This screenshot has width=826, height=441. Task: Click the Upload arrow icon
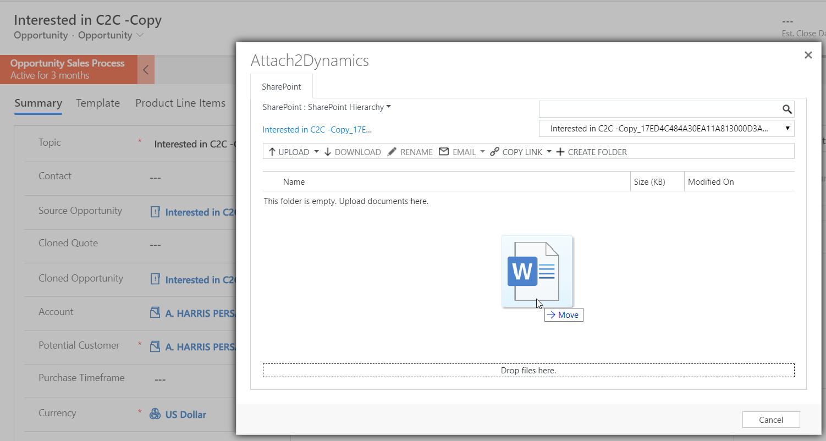tap(272, 152)
